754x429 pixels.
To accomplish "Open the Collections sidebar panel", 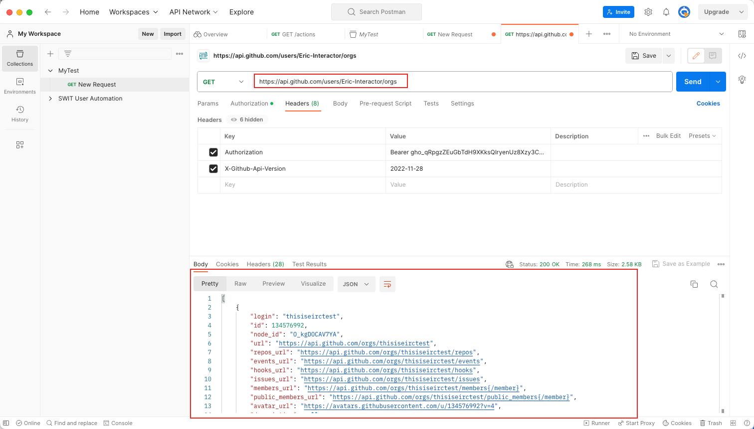I will point(20,58).
